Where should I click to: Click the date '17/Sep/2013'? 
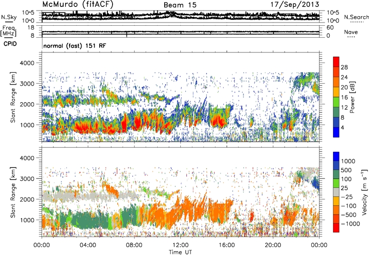[295, 5]
